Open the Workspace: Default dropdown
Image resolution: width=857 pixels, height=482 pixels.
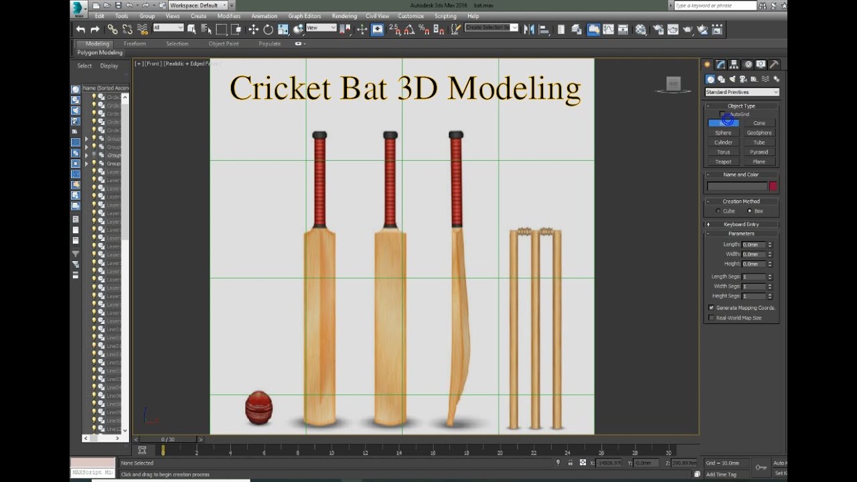(x=198, y=5)
